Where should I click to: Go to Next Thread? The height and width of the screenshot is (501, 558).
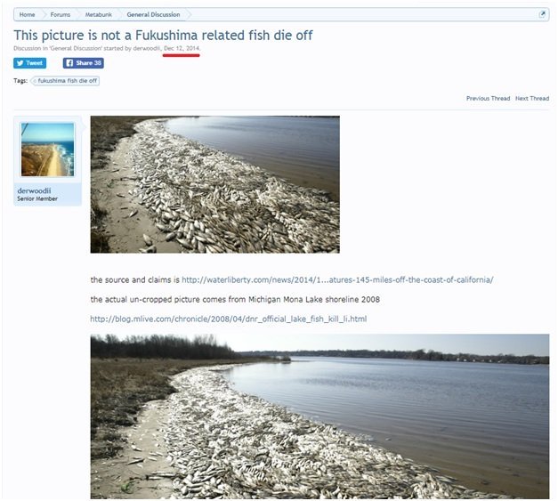click(532, 98)
